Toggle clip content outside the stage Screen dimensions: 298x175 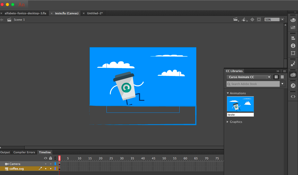coord(259,20)
